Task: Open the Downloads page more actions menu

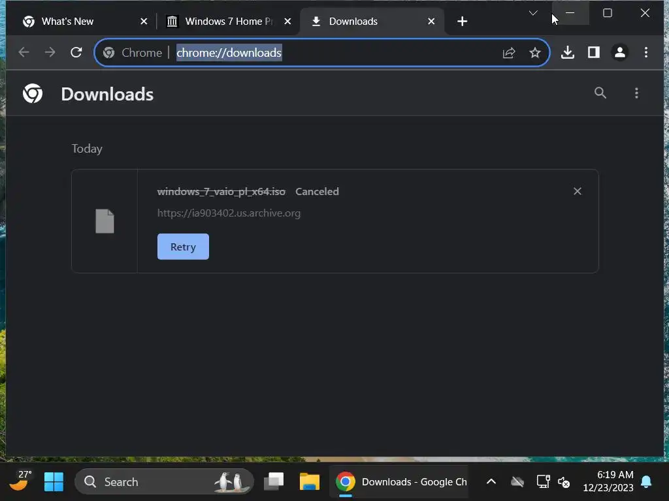Action: (636, 93)
